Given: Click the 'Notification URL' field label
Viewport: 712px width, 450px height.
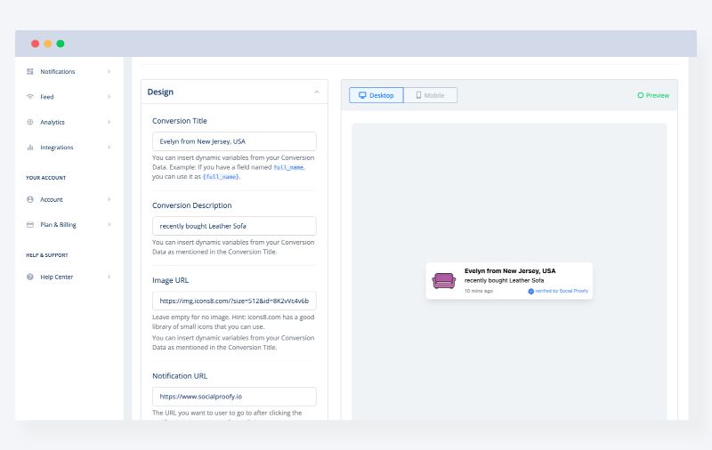Looking at the screenshot, I should pyautogui.click(x=180, y=376).
